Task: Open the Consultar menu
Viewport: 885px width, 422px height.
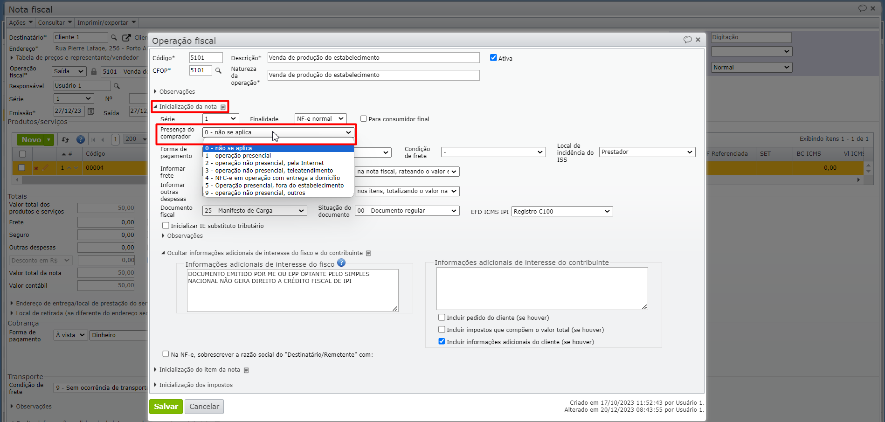Action: 55,22
